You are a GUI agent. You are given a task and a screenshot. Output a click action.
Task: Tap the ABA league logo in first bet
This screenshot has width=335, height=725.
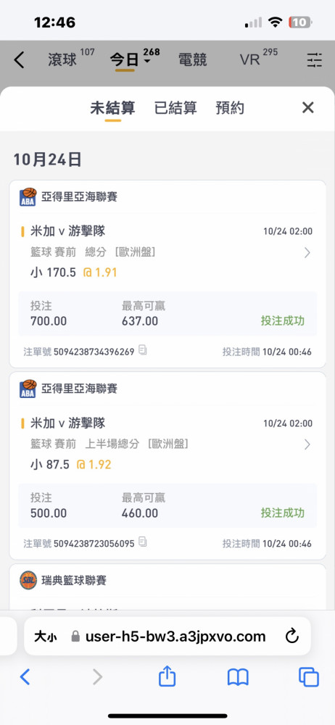pyautogui.click(x=28, y=197)
